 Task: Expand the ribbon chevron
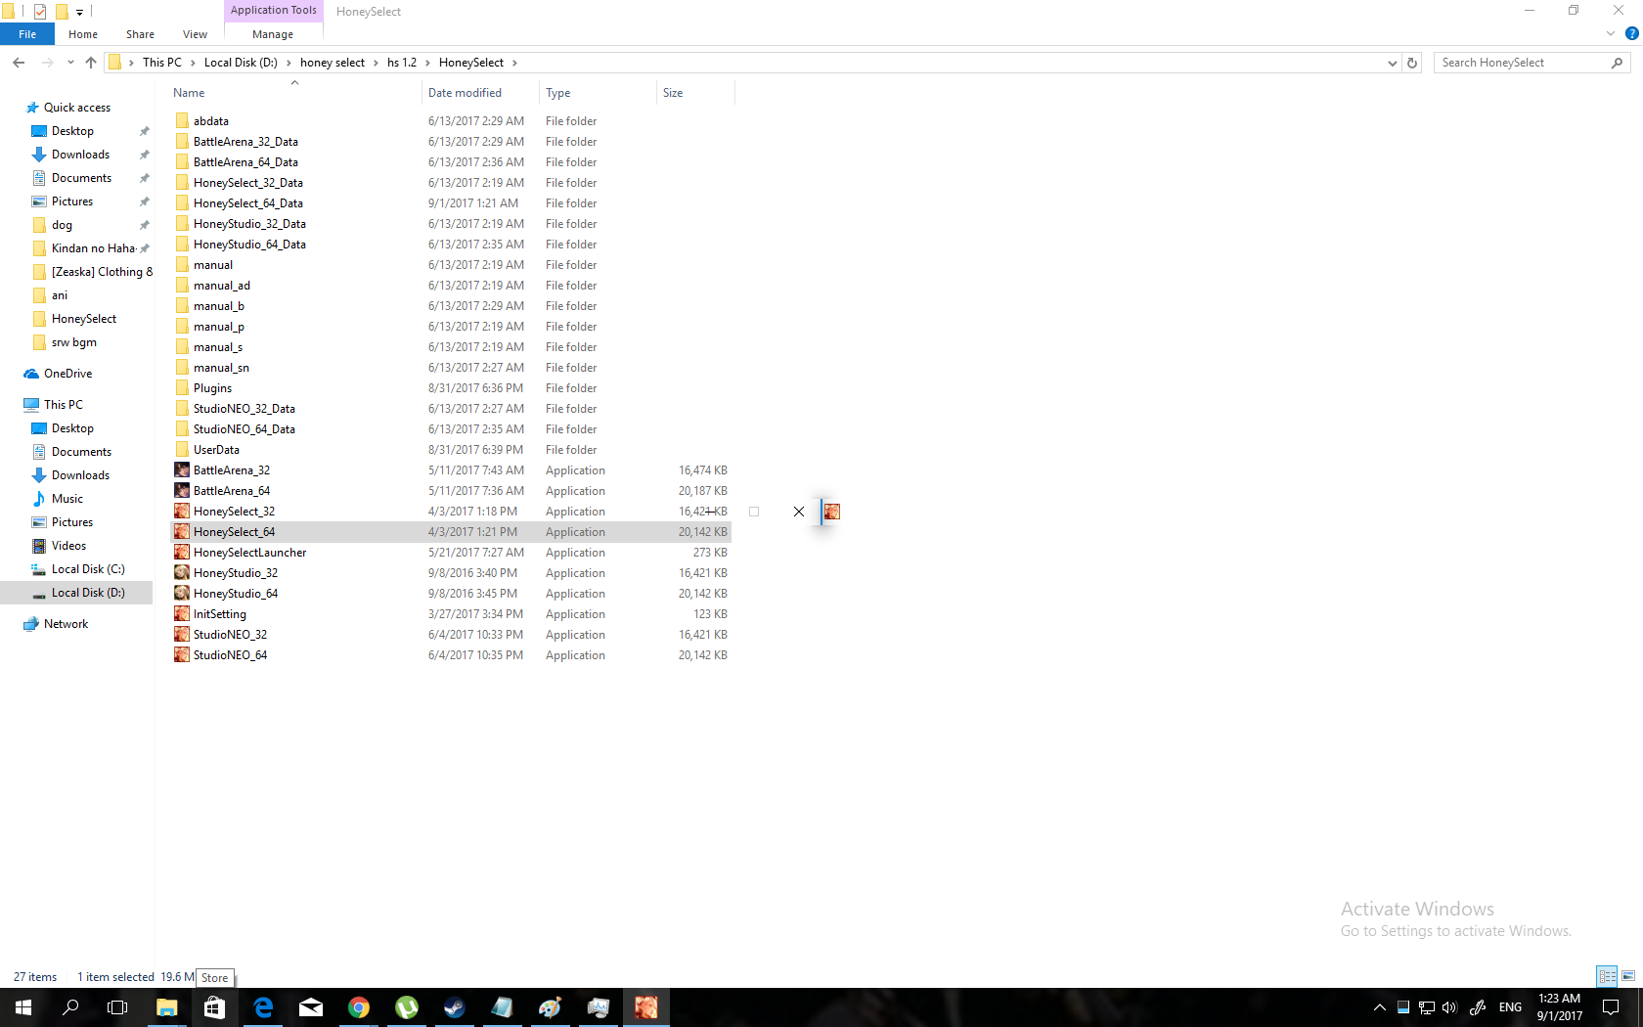point(1611,33)
